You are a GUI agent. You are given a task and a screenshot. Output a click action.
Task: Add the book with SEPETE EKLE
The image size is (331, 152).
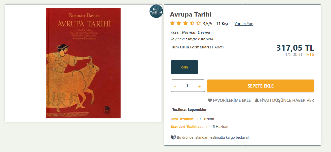pyautogui.click(x=261, y=86)
